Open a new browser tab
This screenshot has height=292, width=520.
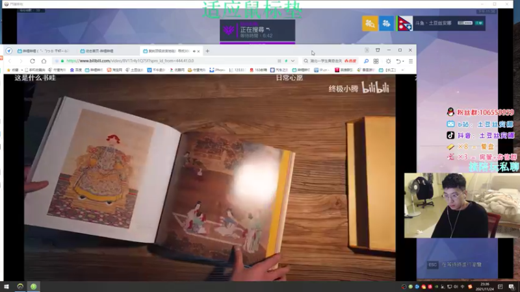click(x=207, y=51)
